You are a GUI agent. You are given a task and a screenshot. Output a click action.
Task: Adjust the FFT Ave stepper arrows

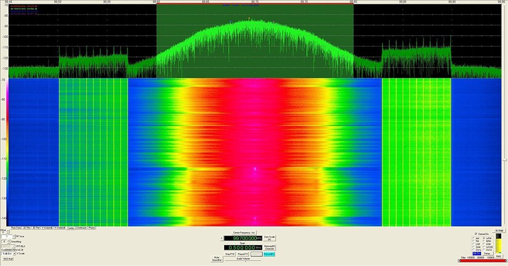pyautogui.click(x=14, y=237)
